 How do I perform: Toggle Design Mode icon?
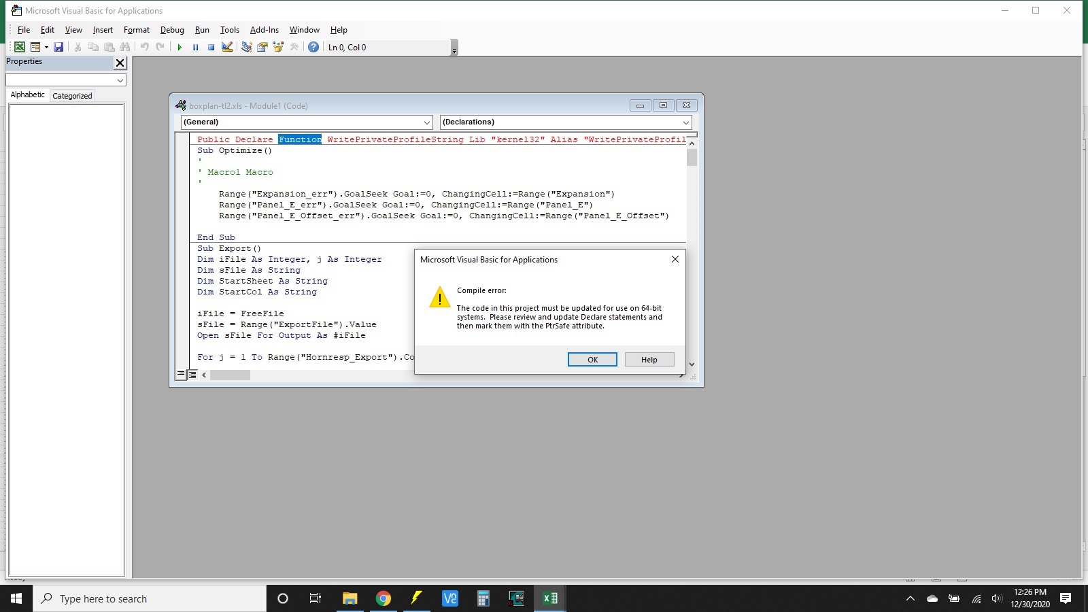pyautogui.click(x=227, y=47)
